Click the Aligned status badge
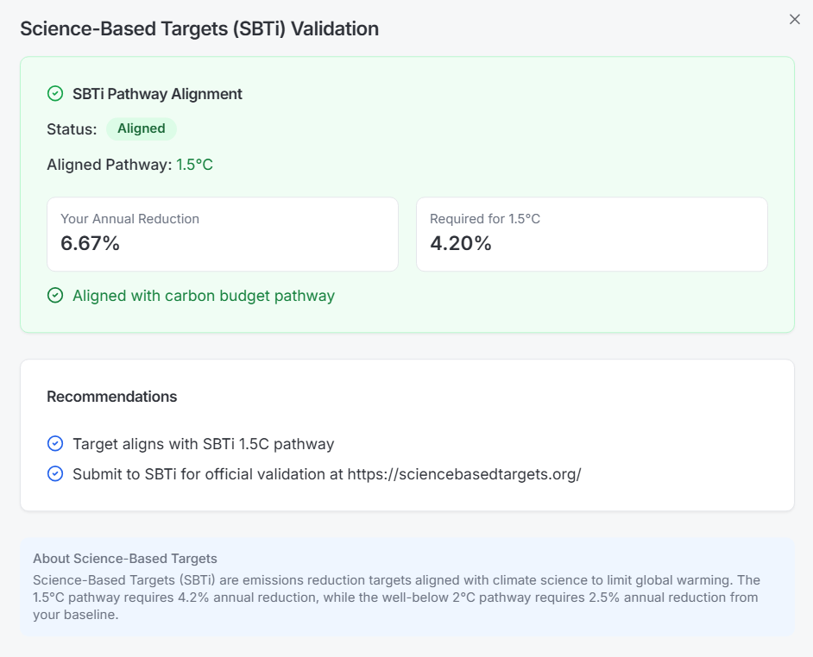 click(x=141, y=128)
